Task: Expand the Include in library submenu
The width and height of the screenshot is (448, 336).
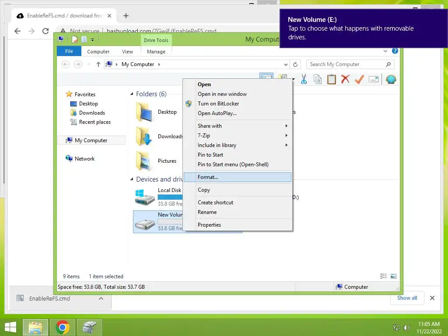Action: [238, 145]
